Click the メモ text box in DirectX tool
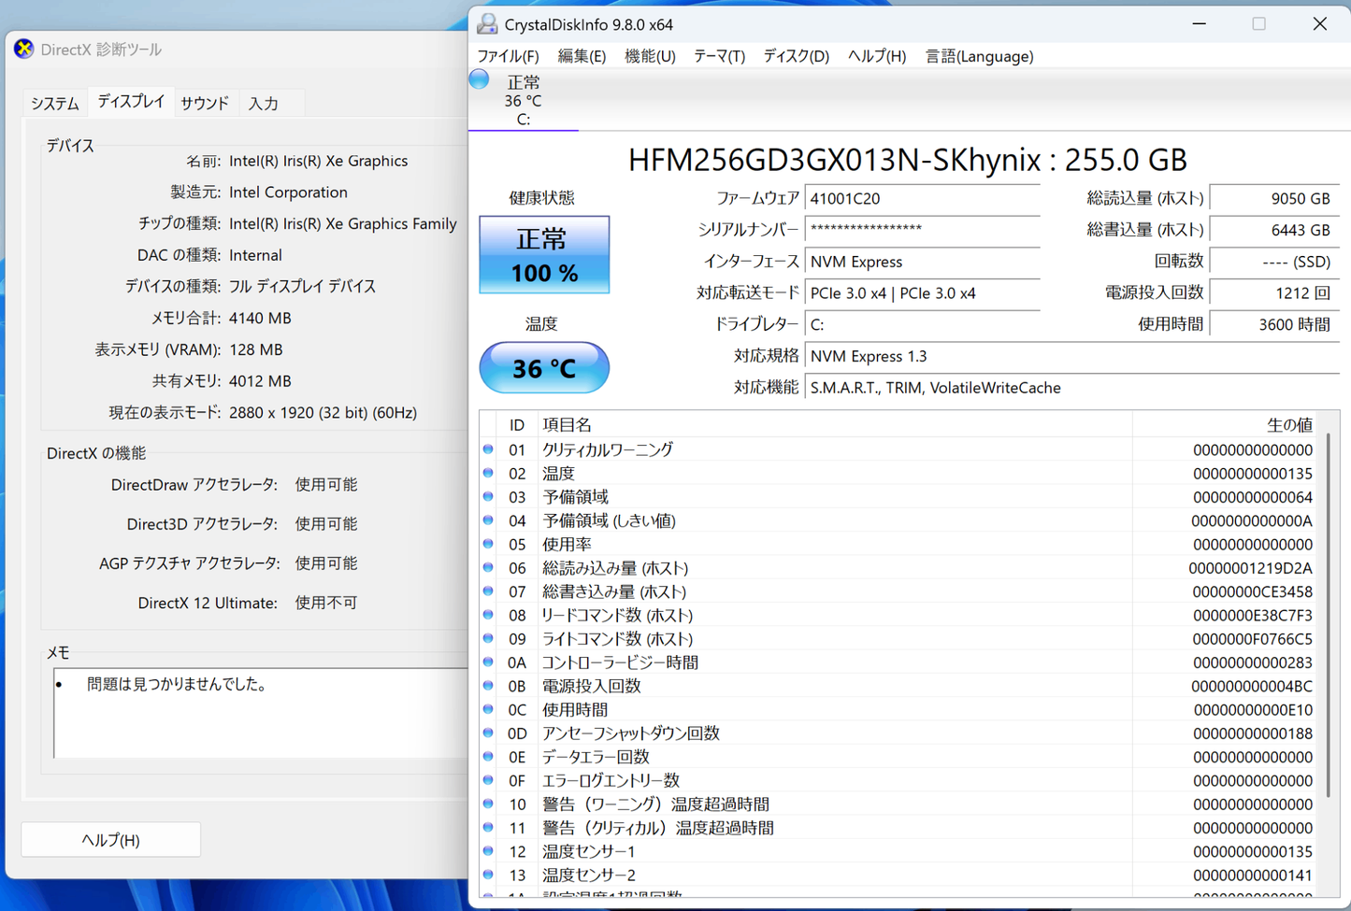The image size is (1351, 911). (261, 712)
